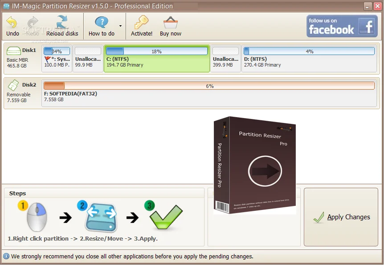Click the 34% usage bar of system partition

[57, 51]
